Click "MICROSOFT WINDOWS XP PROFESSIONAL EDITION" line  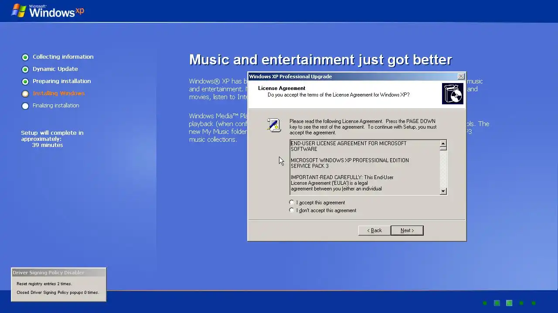click(350, 160)
